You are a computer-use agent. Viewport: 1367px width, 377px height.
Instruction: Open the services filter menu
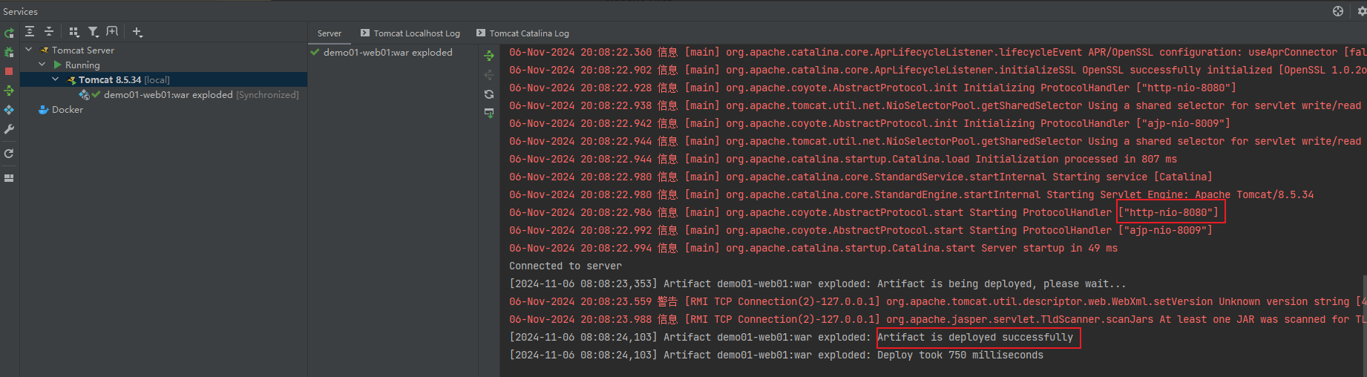tap(93, 32)
